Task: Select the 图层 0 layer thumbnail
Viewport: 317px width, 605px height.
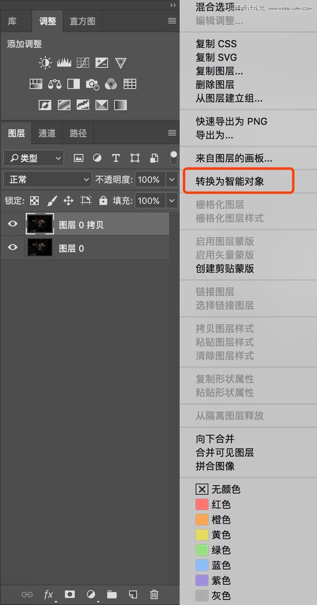Action: (39, 248)
